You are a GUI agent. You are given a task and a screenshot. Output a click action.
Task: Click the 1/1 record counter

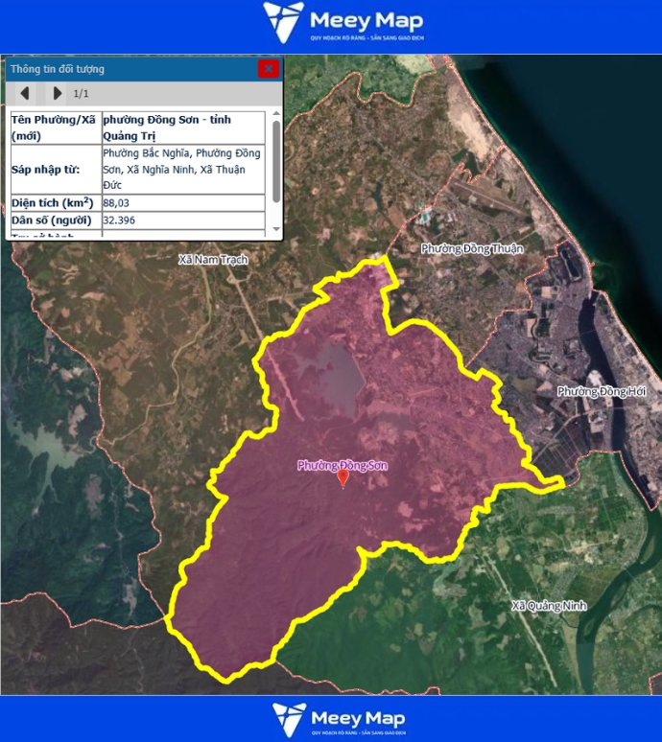(82, 94)
